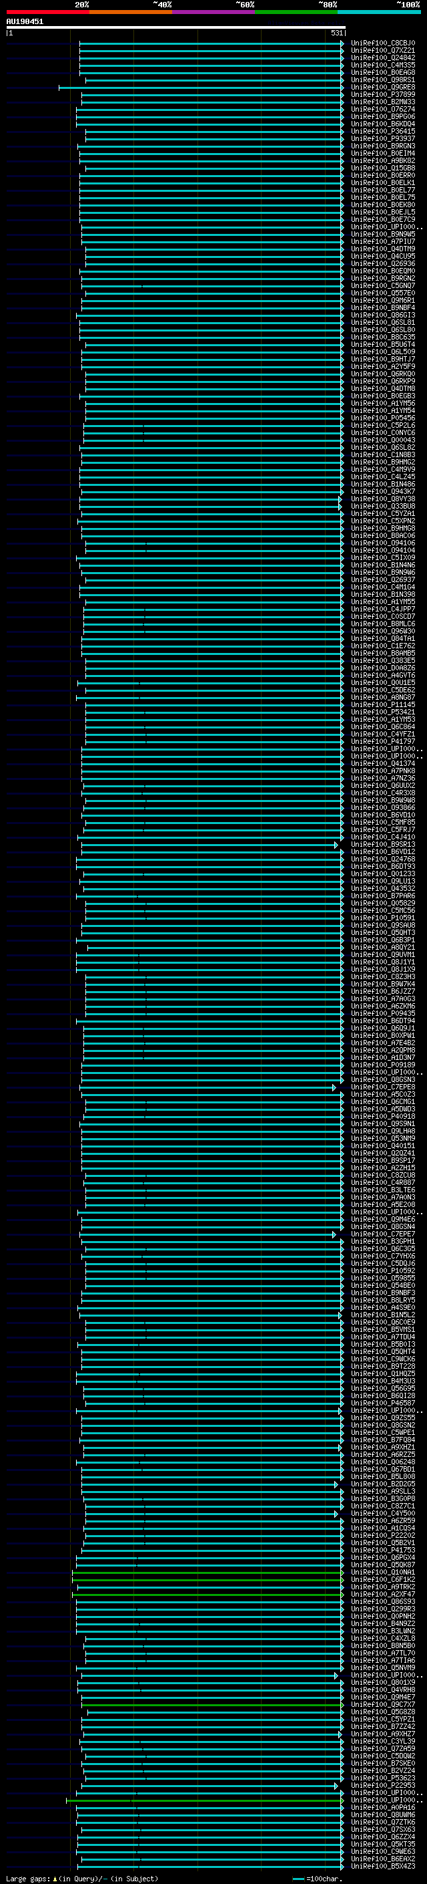Click the white query bar under AU190451
Image resolution: width=427 pixels, height=1884 pixels.
click(x=176, y=28)
